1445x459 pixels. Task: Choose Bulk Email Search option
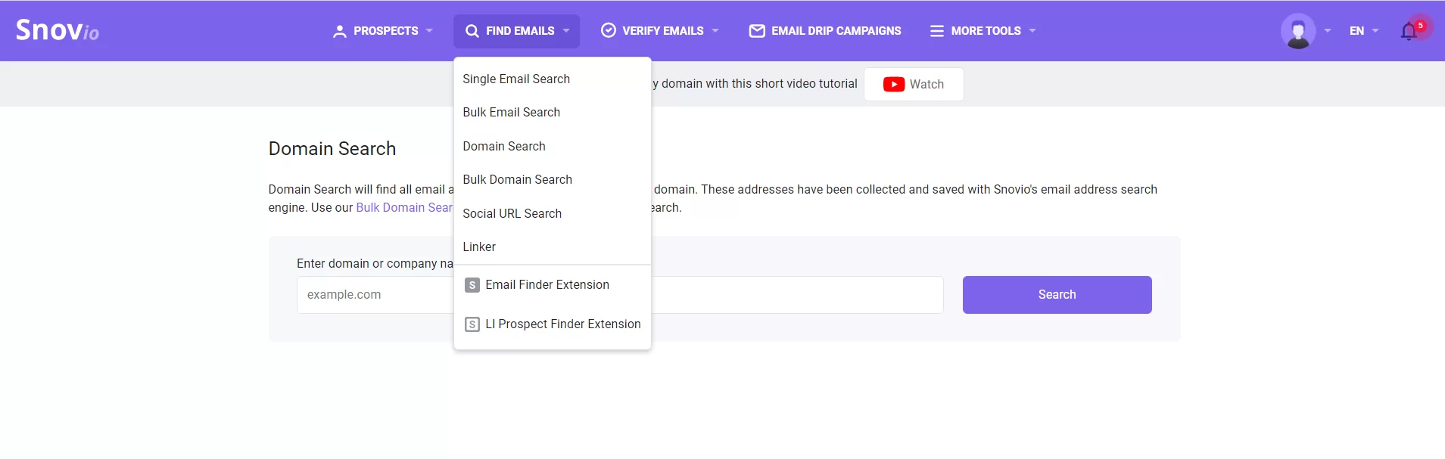pos(512,113)
